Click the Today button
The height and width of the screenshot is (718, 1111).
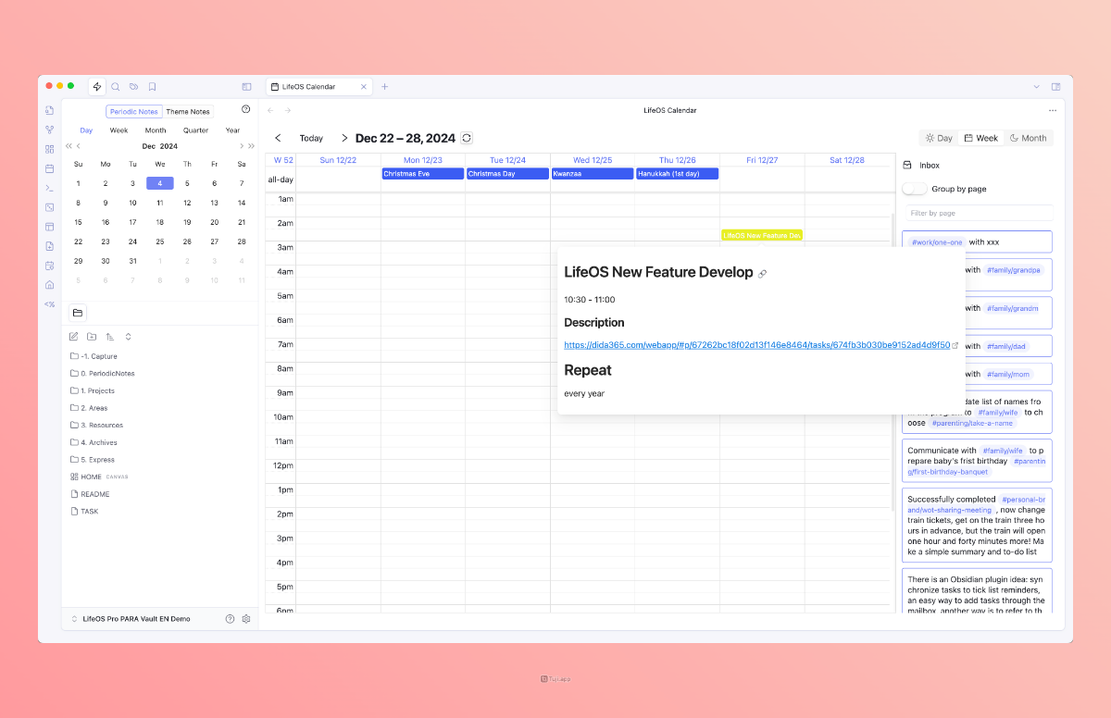[x=311, y=138]
